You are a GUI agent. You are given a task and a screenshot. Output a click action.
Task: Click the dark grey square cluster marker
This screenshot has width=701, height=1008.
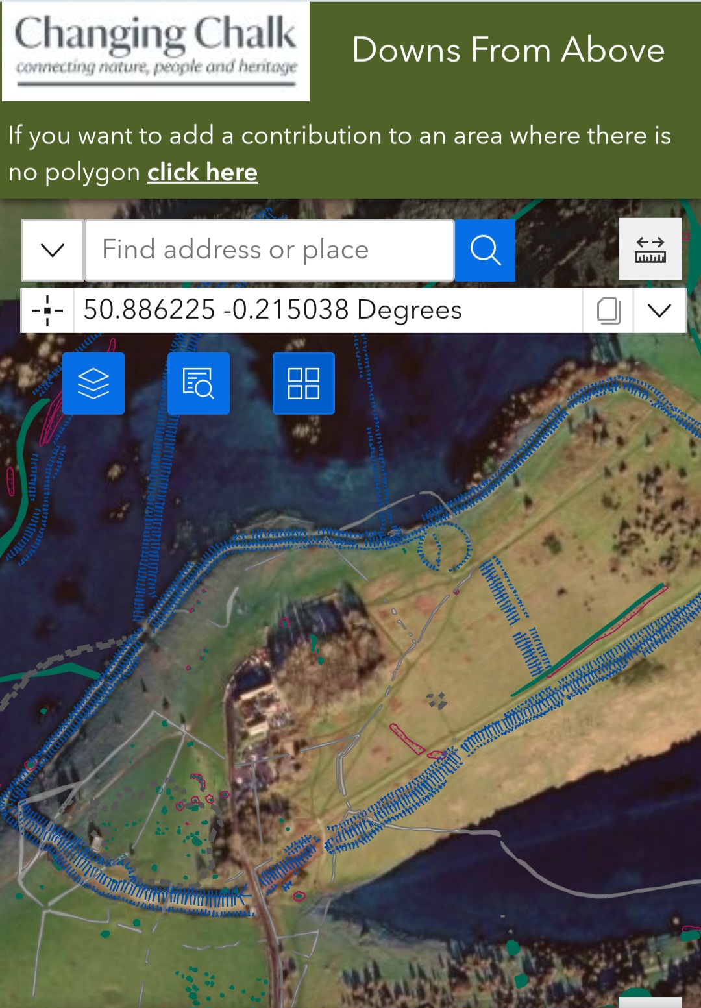point(437,700)
